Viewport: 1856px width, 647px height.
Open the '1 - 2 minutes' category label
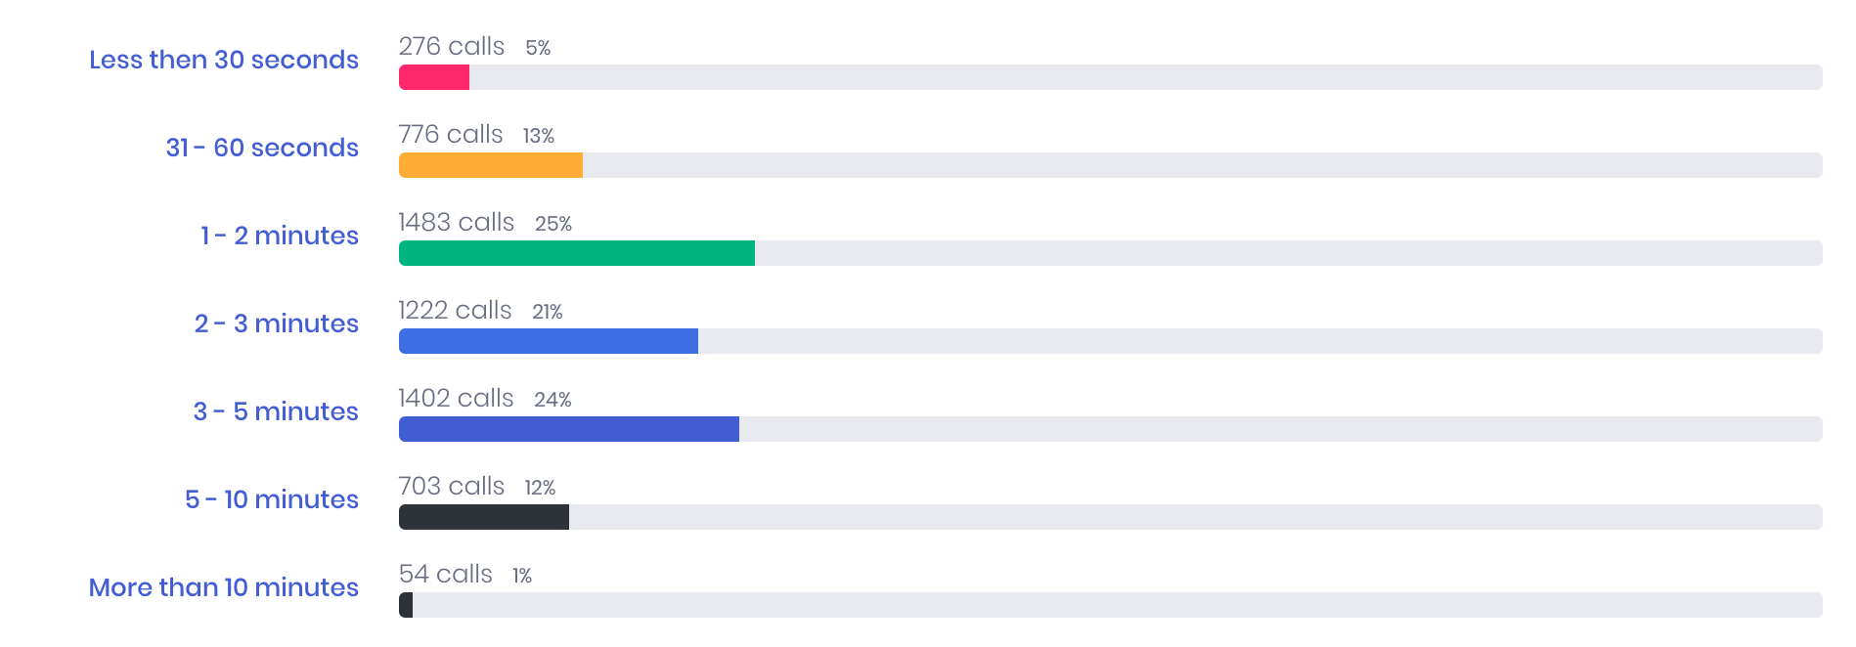click(280, 236)
